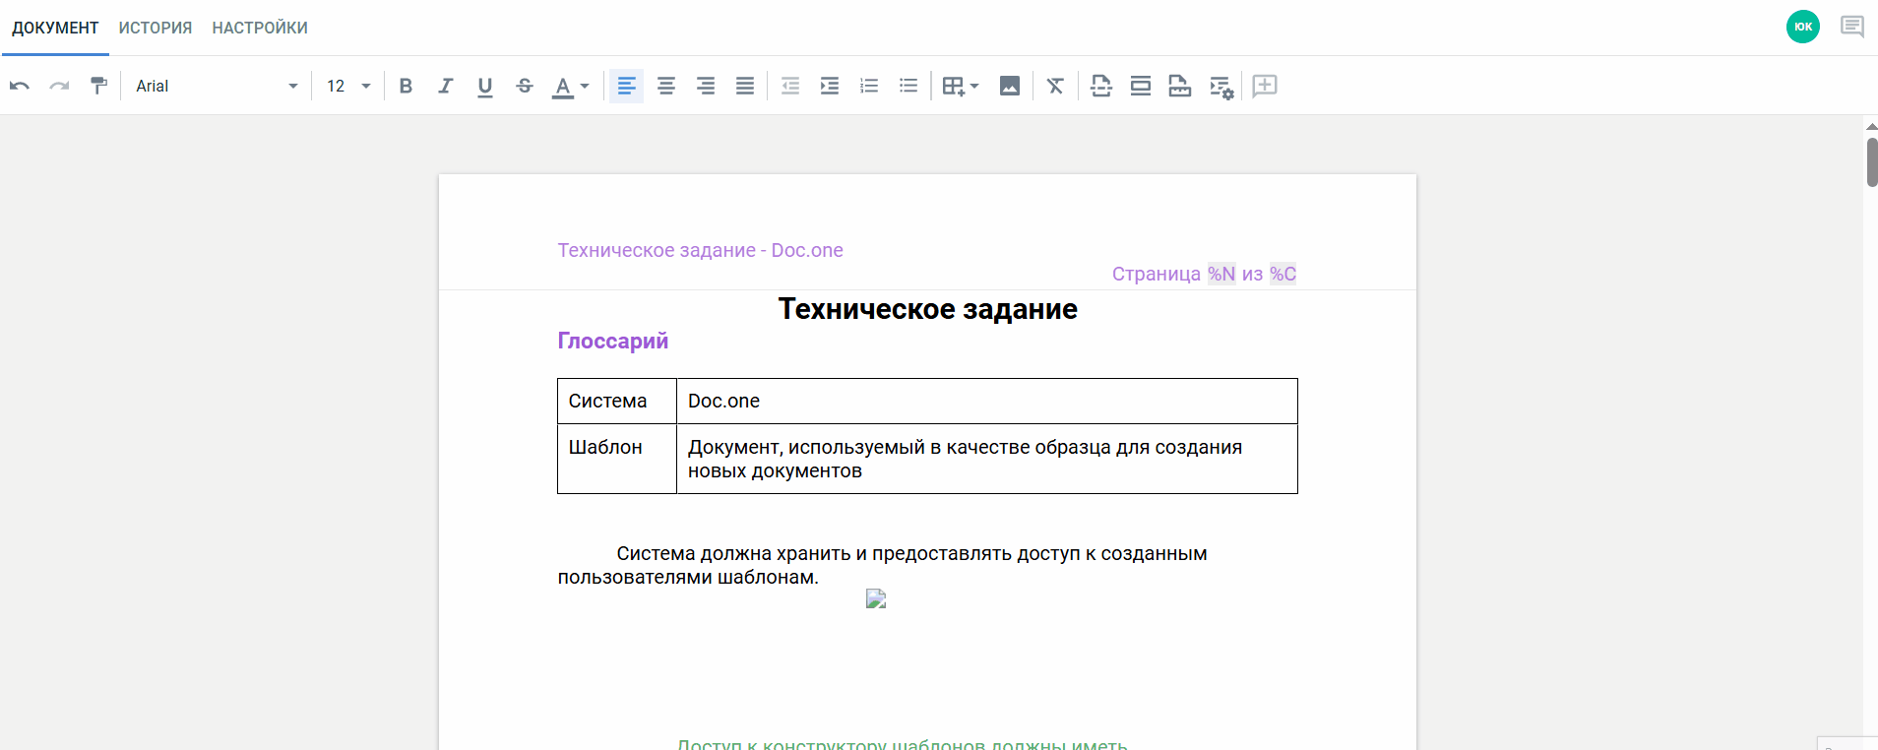Screen dimensions: 1878x750
Task: Click the Шаблон table cell
Action: [617, 459]
